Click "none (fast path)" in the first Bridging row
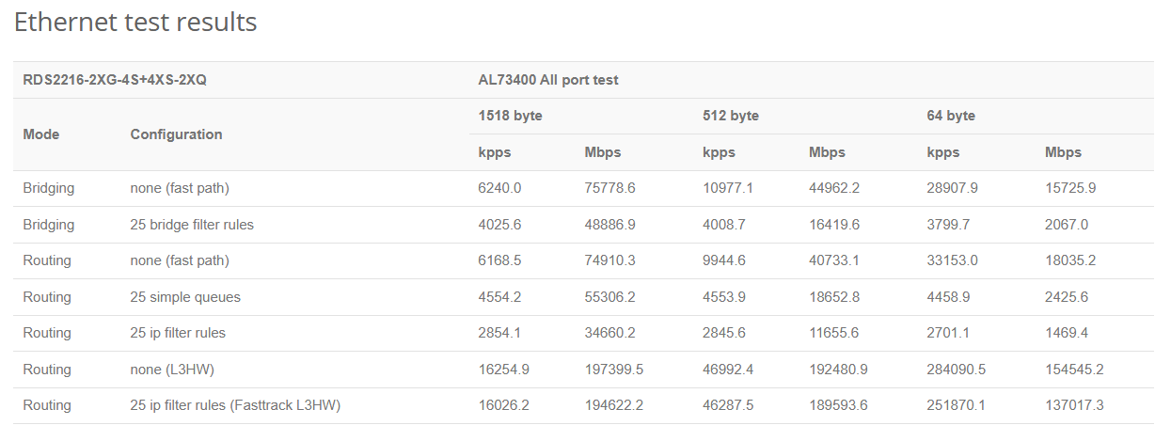This screenshot has width=1155, height=441. coord(180,188)
